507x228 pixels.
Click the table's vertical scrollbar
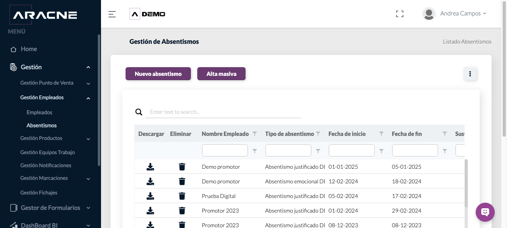466,183
